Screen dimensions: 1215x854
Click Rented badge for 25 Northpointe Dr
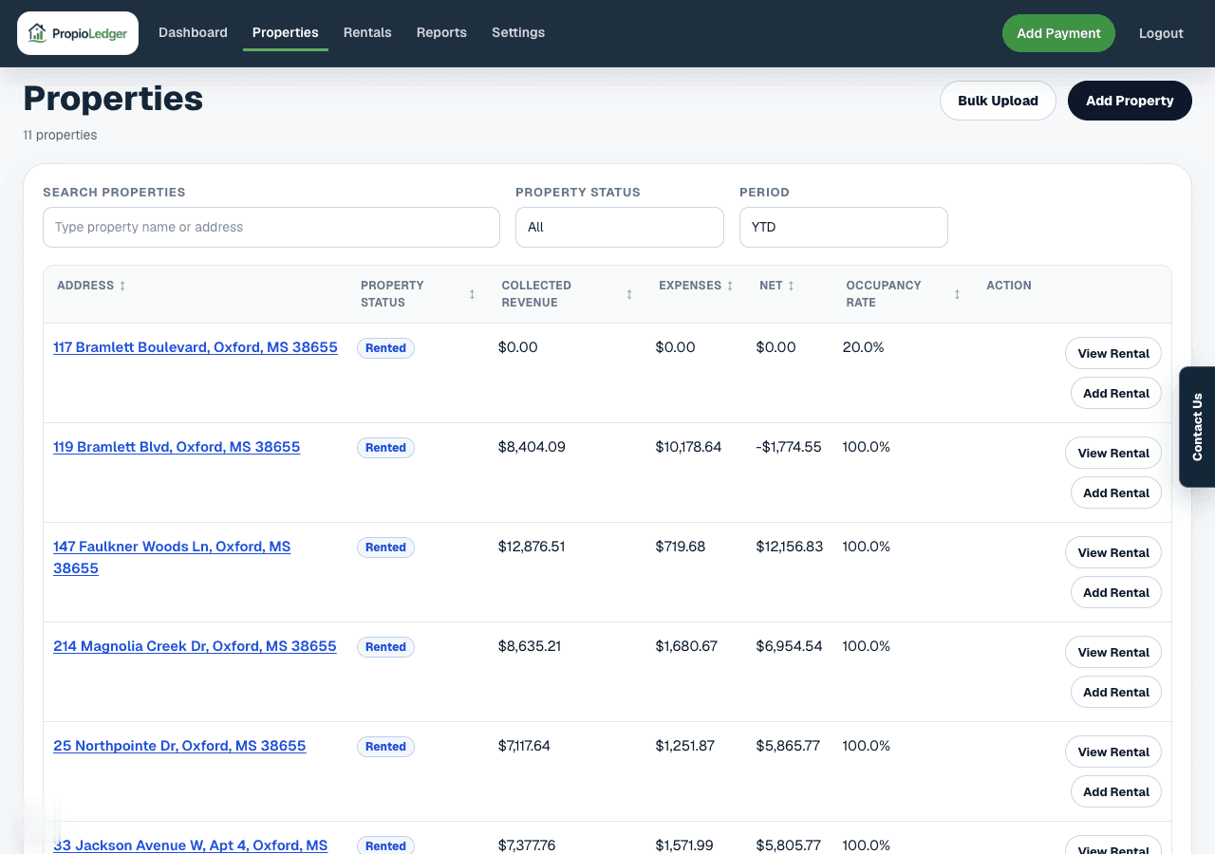coord(385,747)
